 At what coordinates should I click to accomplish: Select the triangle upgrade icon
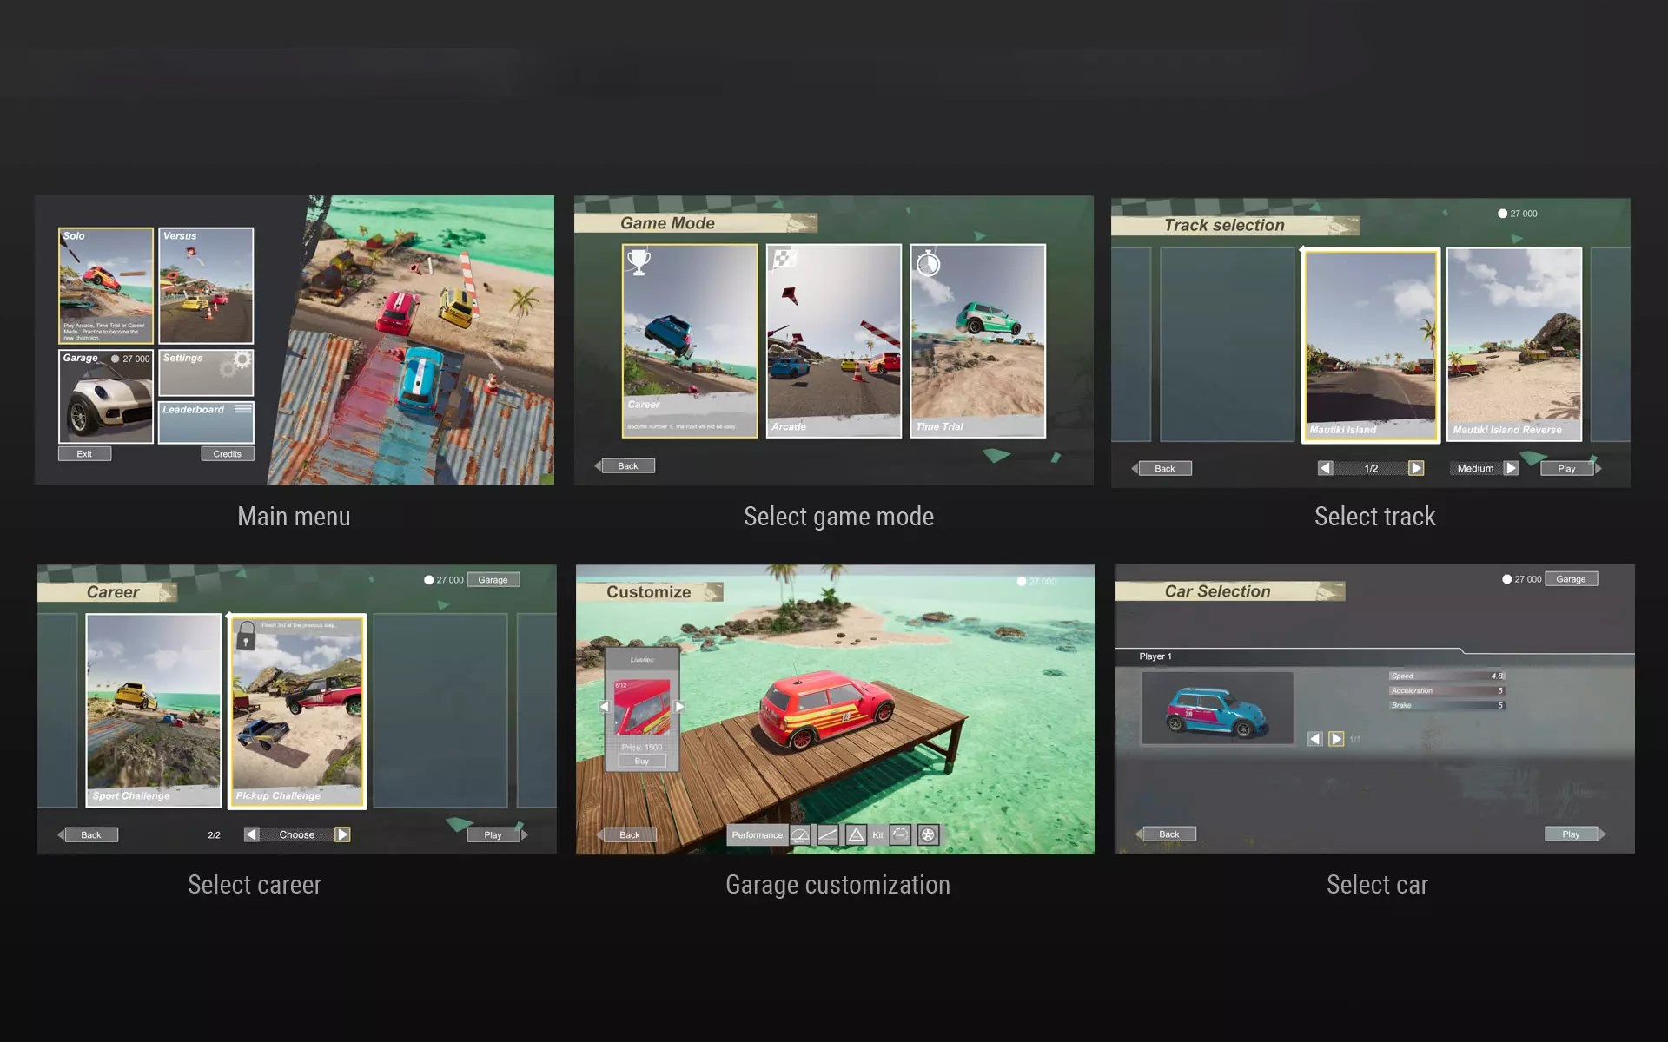tap(856, 834)
